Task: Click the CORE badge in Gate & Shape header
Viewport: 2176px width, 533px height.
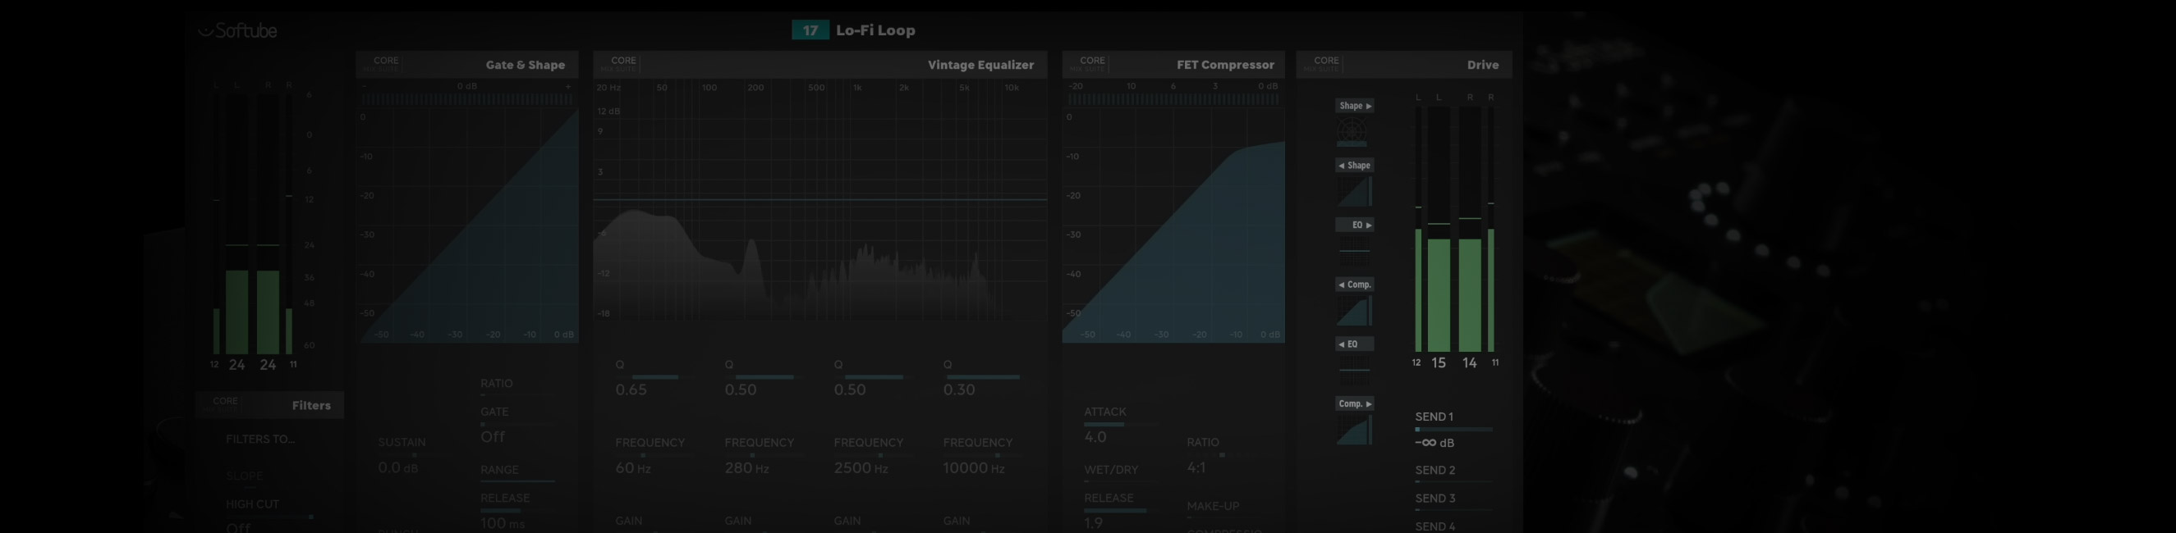Action: tap(386, 63)
